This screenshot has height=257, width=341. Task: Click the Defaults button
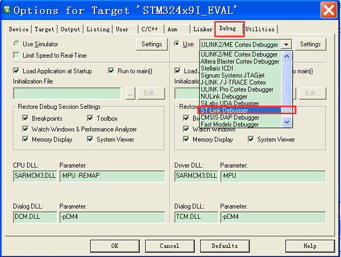224,246
